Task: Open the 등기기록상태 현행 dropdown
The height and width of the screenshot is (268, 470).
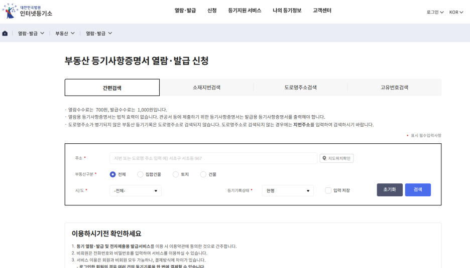Action: (288, 190)
